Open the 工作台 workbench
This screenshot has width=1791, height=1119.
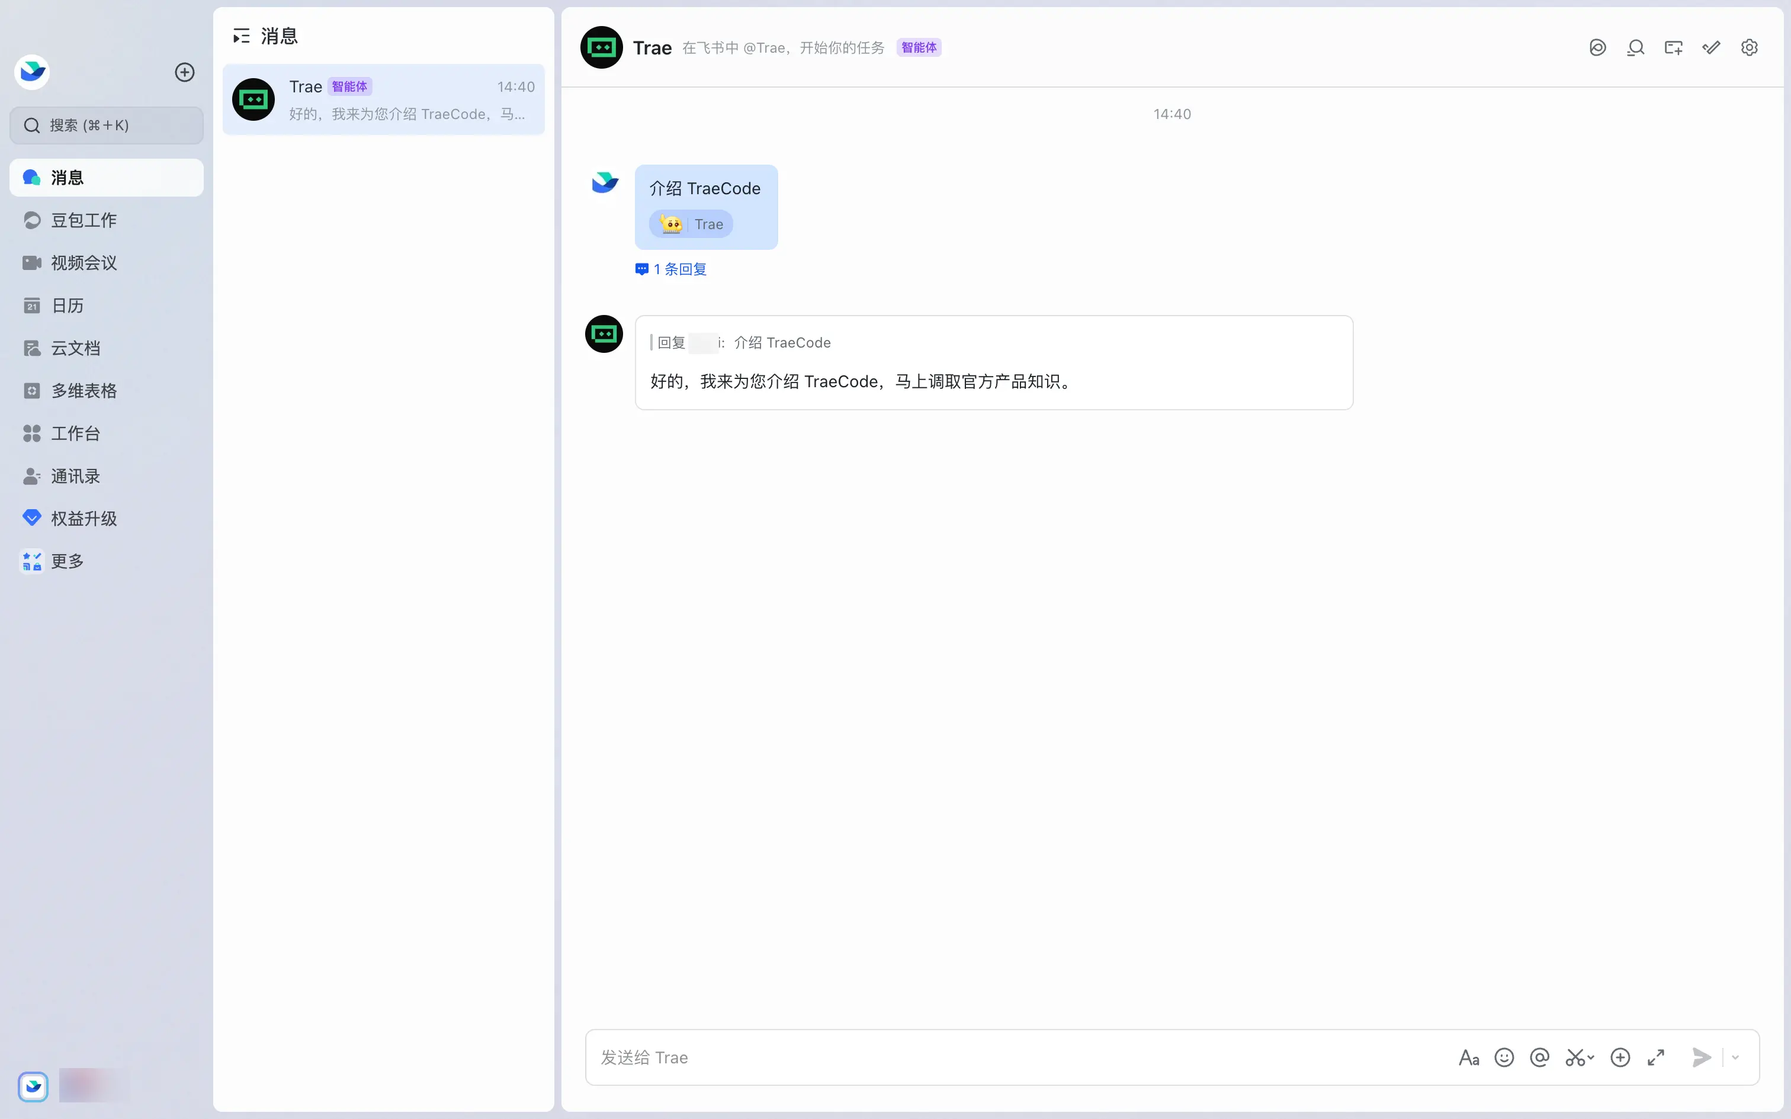pos(107,433)
